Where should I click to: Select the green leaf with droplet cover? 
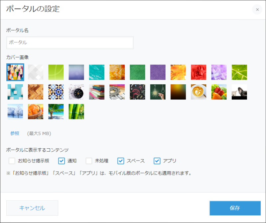coord(239,72)
